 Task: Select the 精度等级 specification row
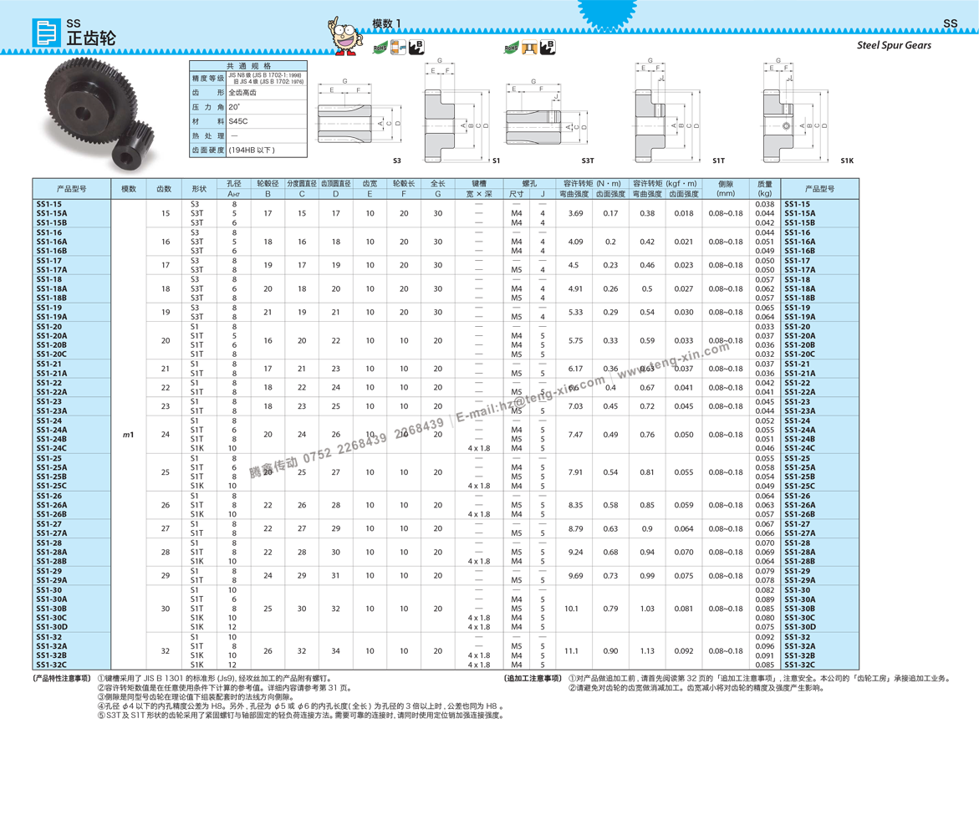(208, 79)
